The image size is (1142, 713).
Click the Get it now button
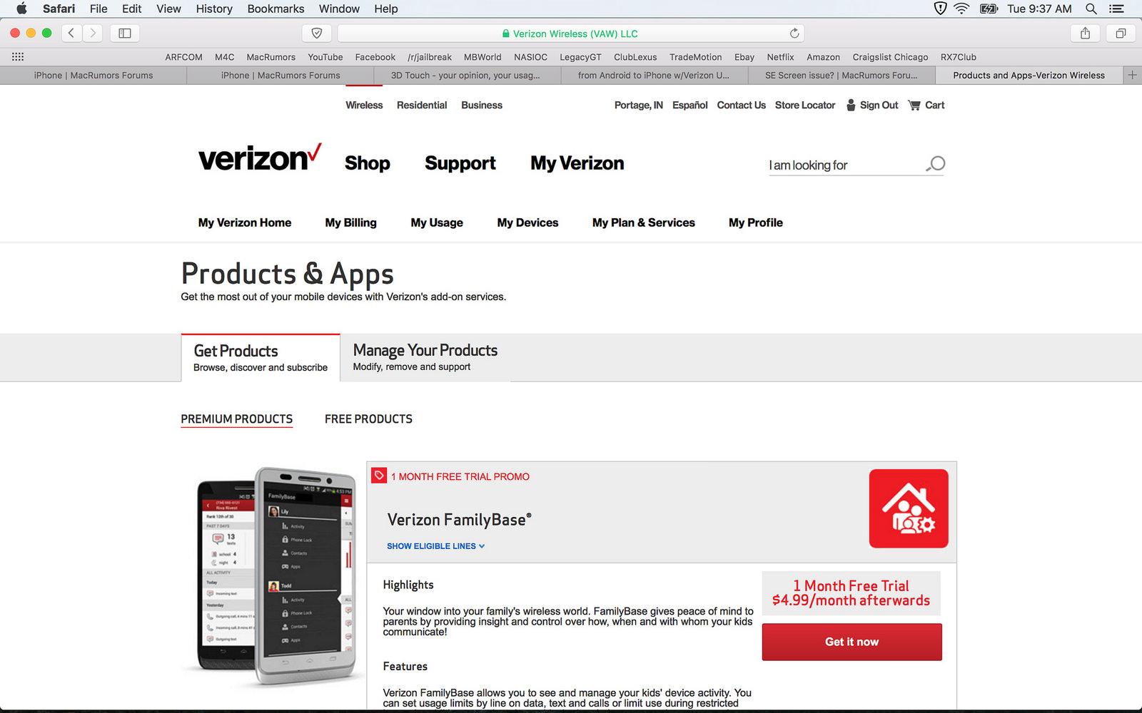pyautogui.click(x=852, y=642)
